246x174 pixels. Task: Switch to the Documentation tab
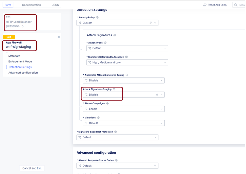31,5
